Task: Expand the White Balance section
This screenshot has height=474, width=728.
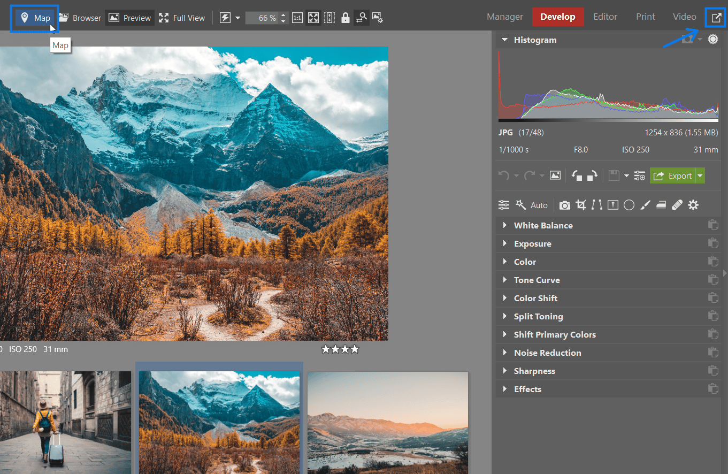Action: click(x=543, y=225)
